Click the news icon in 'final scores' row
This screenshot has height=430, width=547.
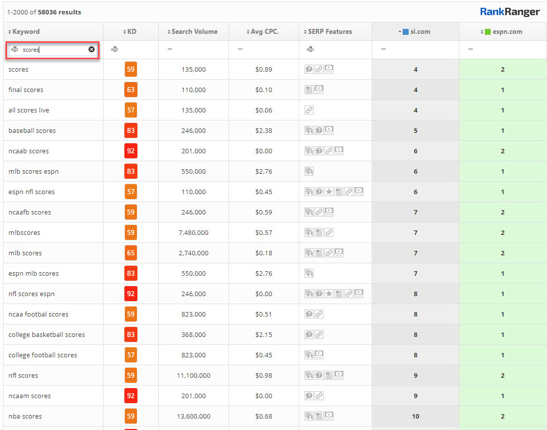pyautogui.click(x=309, y=90)
